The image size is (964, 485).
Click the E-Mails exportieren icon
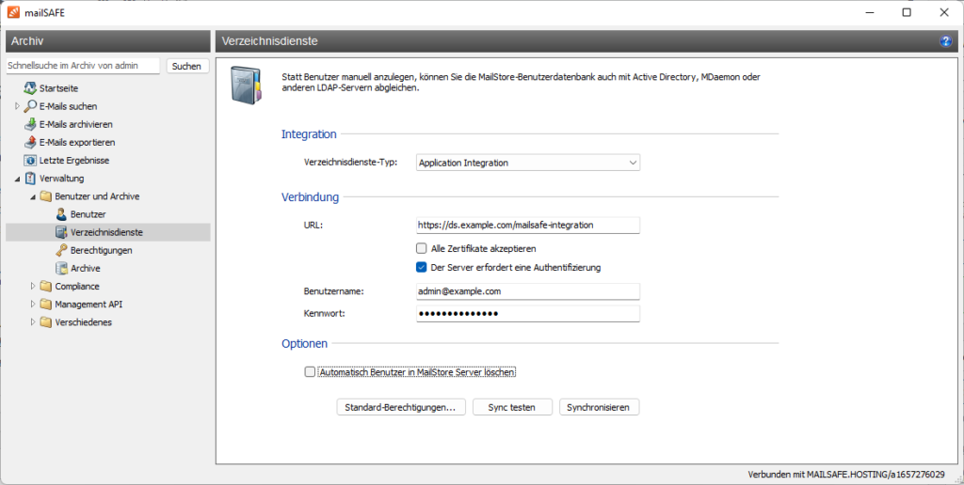tap(30, 142)
